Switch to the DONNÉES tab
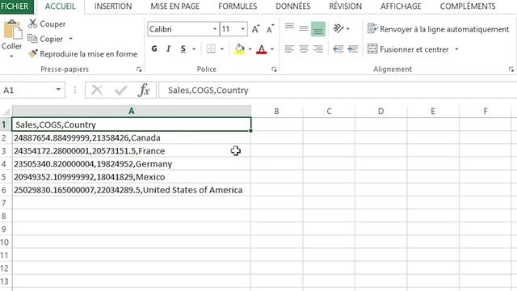This screenshot has width=517, height=291. [292, 6]
